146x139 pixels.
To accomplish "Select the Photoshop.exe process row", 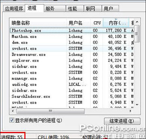I will coord(72,30).
